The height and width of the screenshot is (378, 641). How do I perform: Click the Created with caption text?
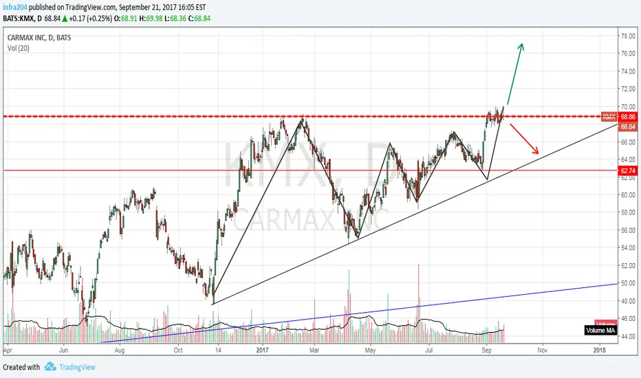(x=22, y=367)
